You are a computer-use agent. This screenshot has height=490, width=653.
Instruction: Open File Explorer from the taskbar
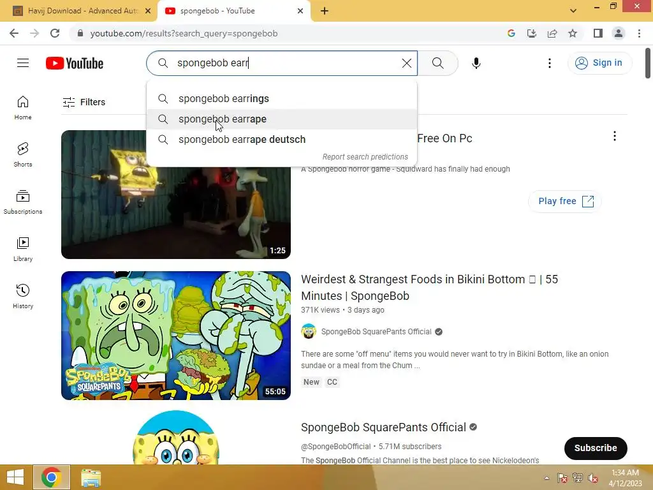[91, 477]
